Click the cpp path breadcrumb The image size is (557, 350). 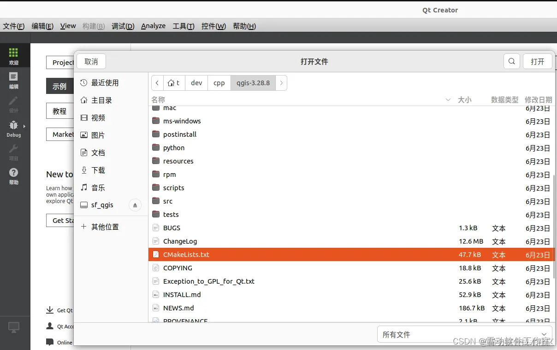point(219,83)
